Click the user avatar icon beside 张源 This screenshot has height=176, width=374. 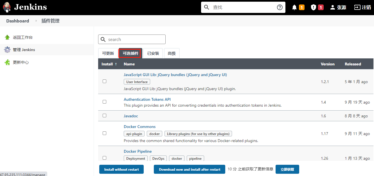coord(333,7)
